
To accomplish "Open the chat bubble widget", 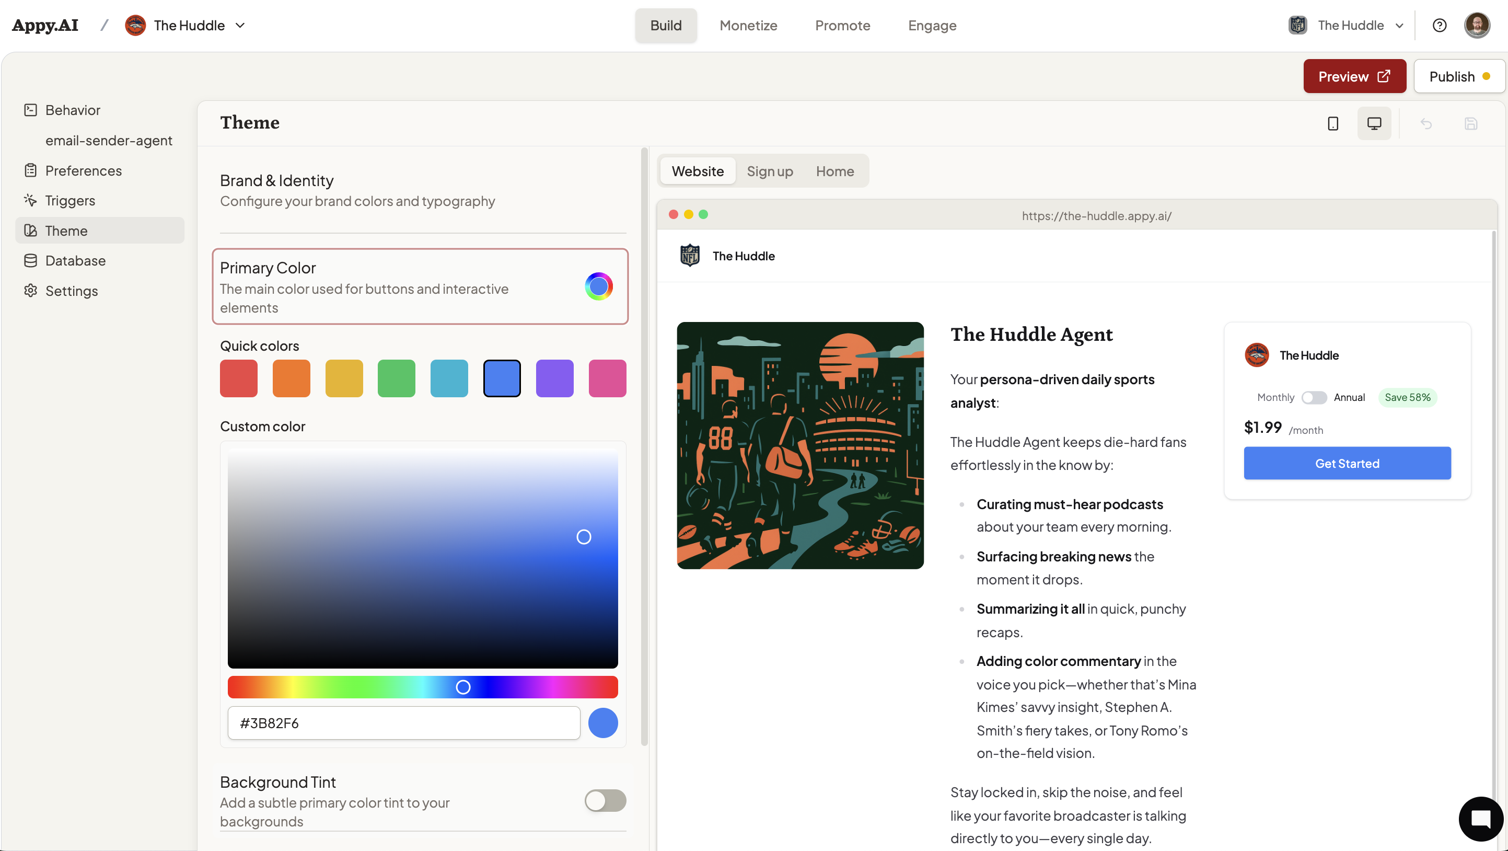I will pos(1480,818).
